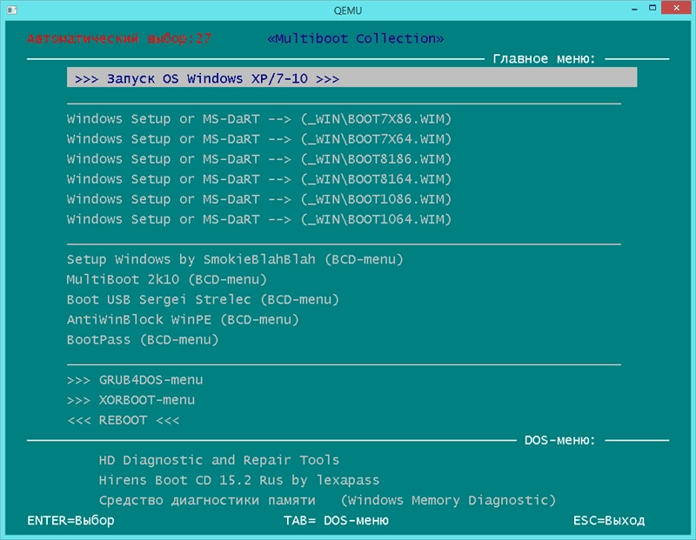Click the «Multiboot Collection» title
696x540 pixels.
[356, 38]
